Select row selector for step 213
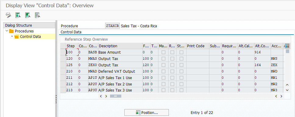The image size is (295, 117). [63, 90]
